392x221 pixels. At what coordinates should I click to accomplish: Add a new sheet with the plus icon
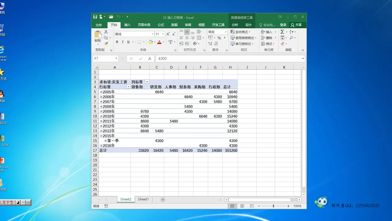click(x=163, y=200)
